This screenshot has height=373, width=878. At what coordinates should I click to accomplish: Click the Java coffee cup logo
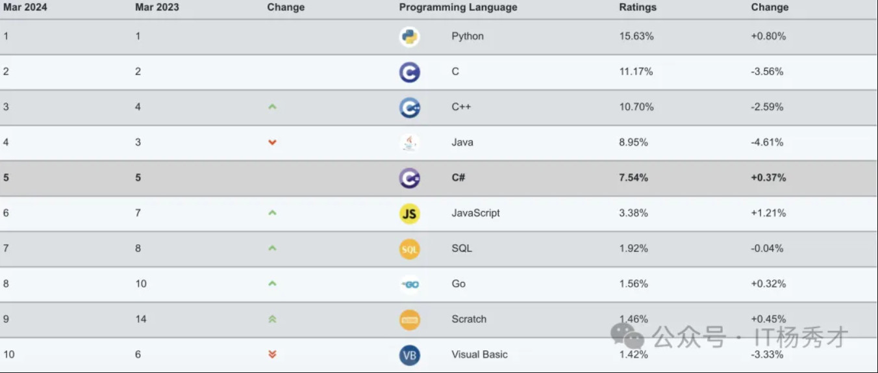tap(409, 143)
